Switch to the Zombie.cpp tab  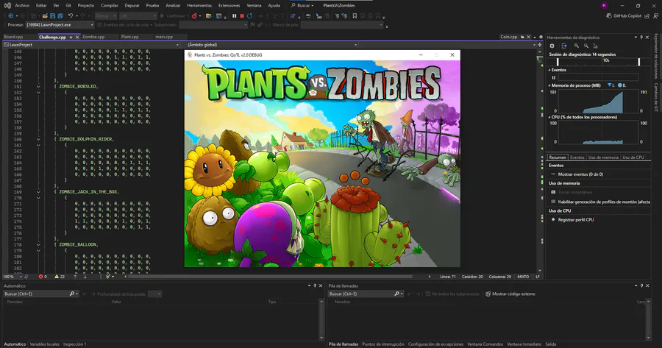tap(93, 38)
